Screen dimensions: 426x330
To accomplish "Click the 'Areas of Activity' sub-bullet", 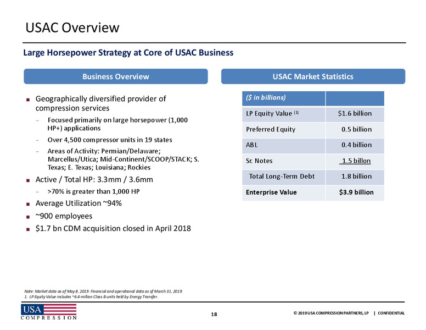I will pyautogui.click(x=124, y=159).
